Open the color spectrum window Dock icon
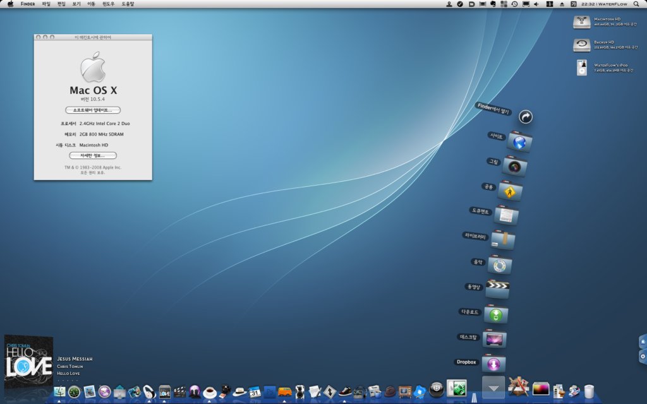This screenshot has height=404, width=647. click(x=541, y=389)
